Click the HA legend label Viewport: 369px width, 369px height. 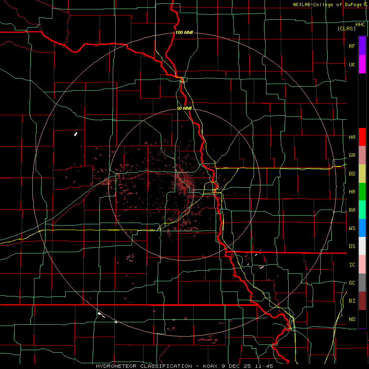(352, 137)
